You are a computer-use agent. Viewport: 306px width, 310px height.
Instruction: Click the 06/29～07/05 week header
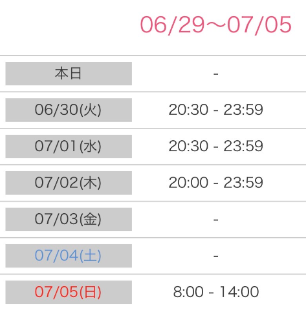click(216, 25)
